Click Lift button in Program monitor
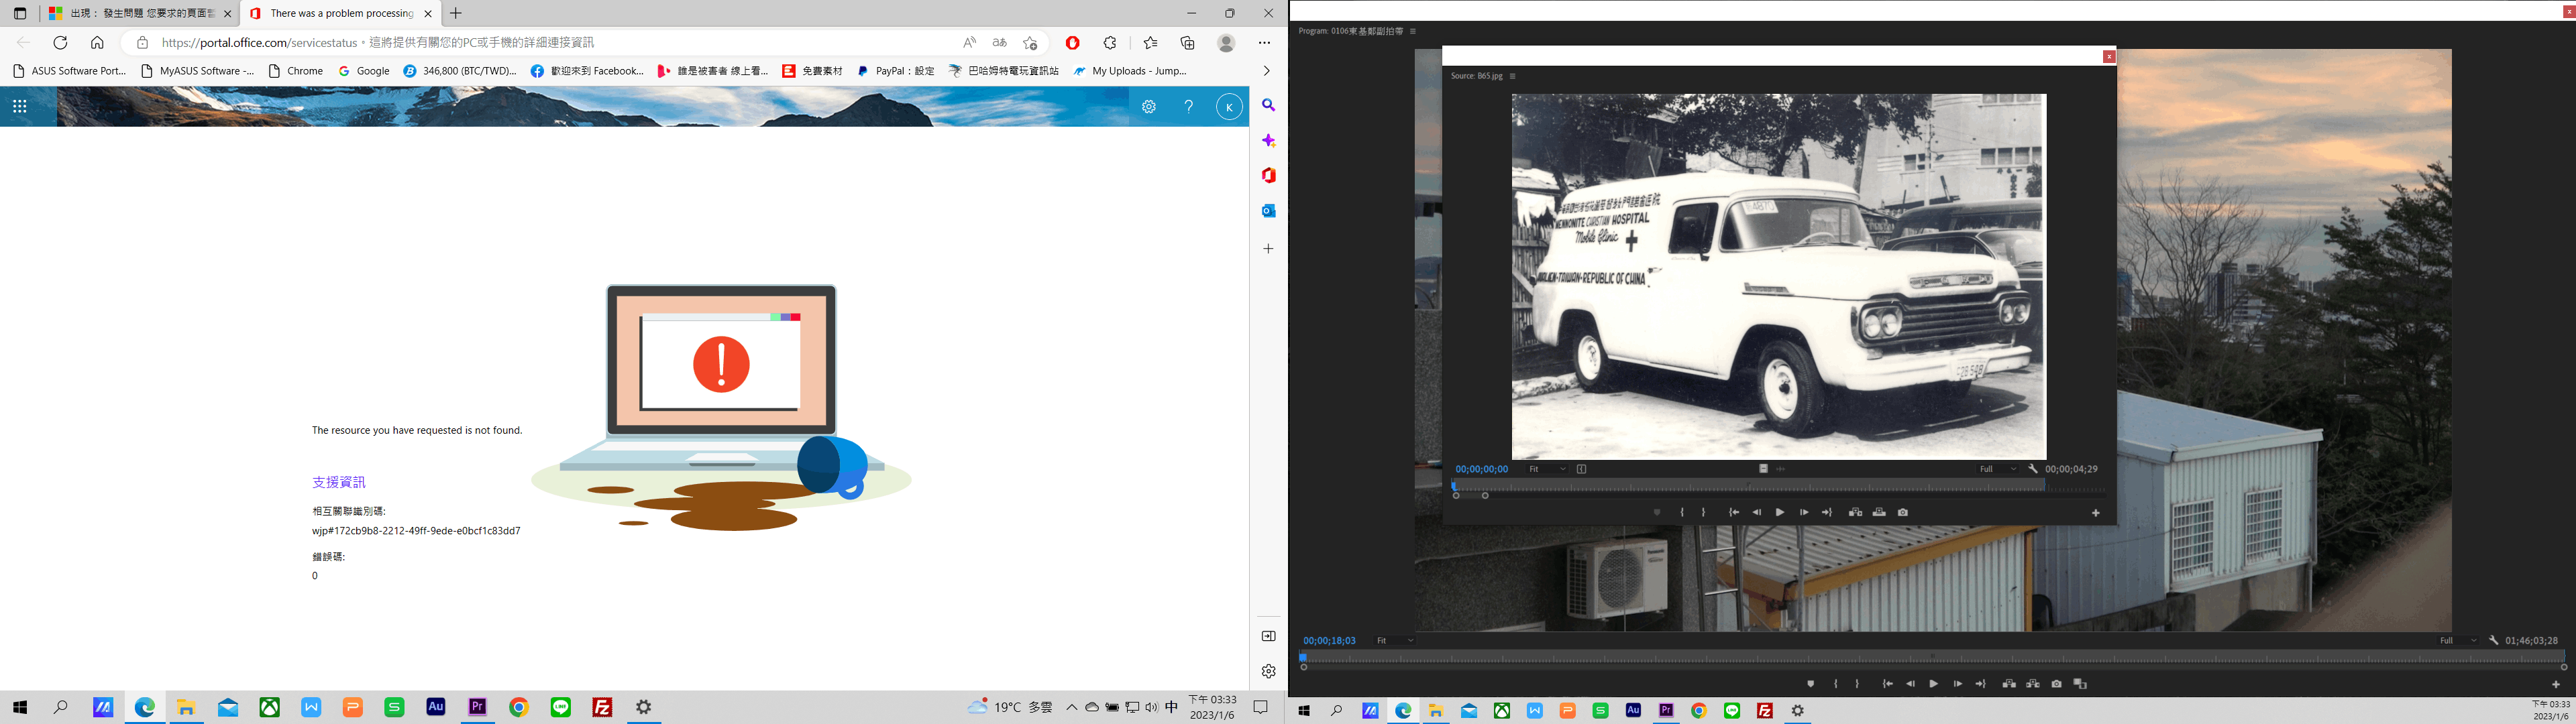Screen dimensions: 2576x724 click(2009, 684)
